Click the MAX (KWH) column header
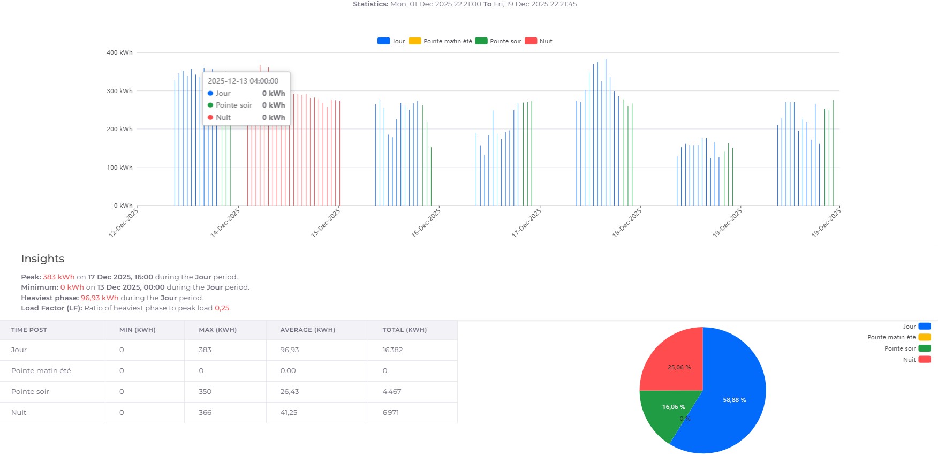Screen dimensions: 938x455 click(217, 330)
